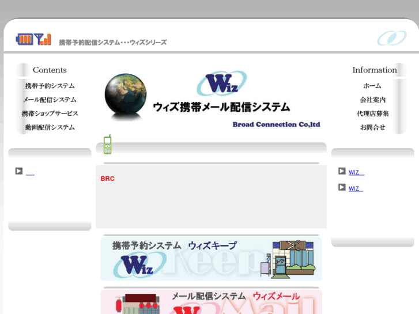Click the light blue rings logo at top right
Screen dimensions: 419x314
coord(392,38)
